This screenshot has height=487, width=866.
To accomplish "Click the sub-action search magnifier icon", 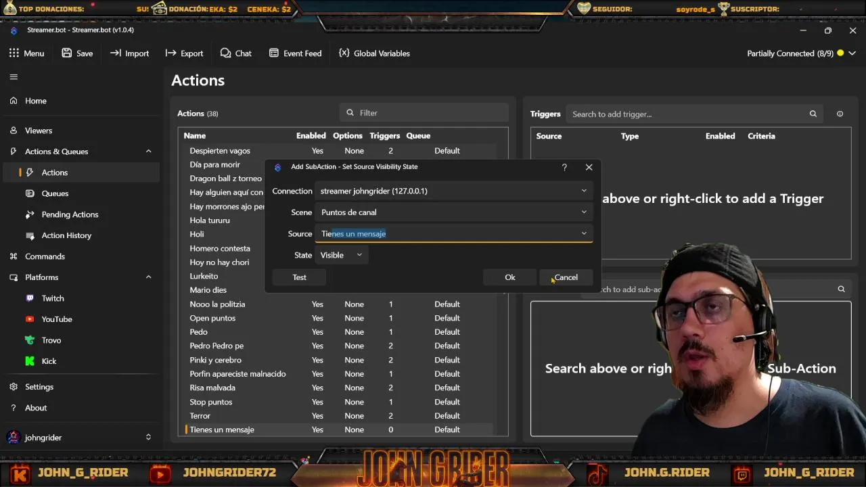I will tap(841, 289).
